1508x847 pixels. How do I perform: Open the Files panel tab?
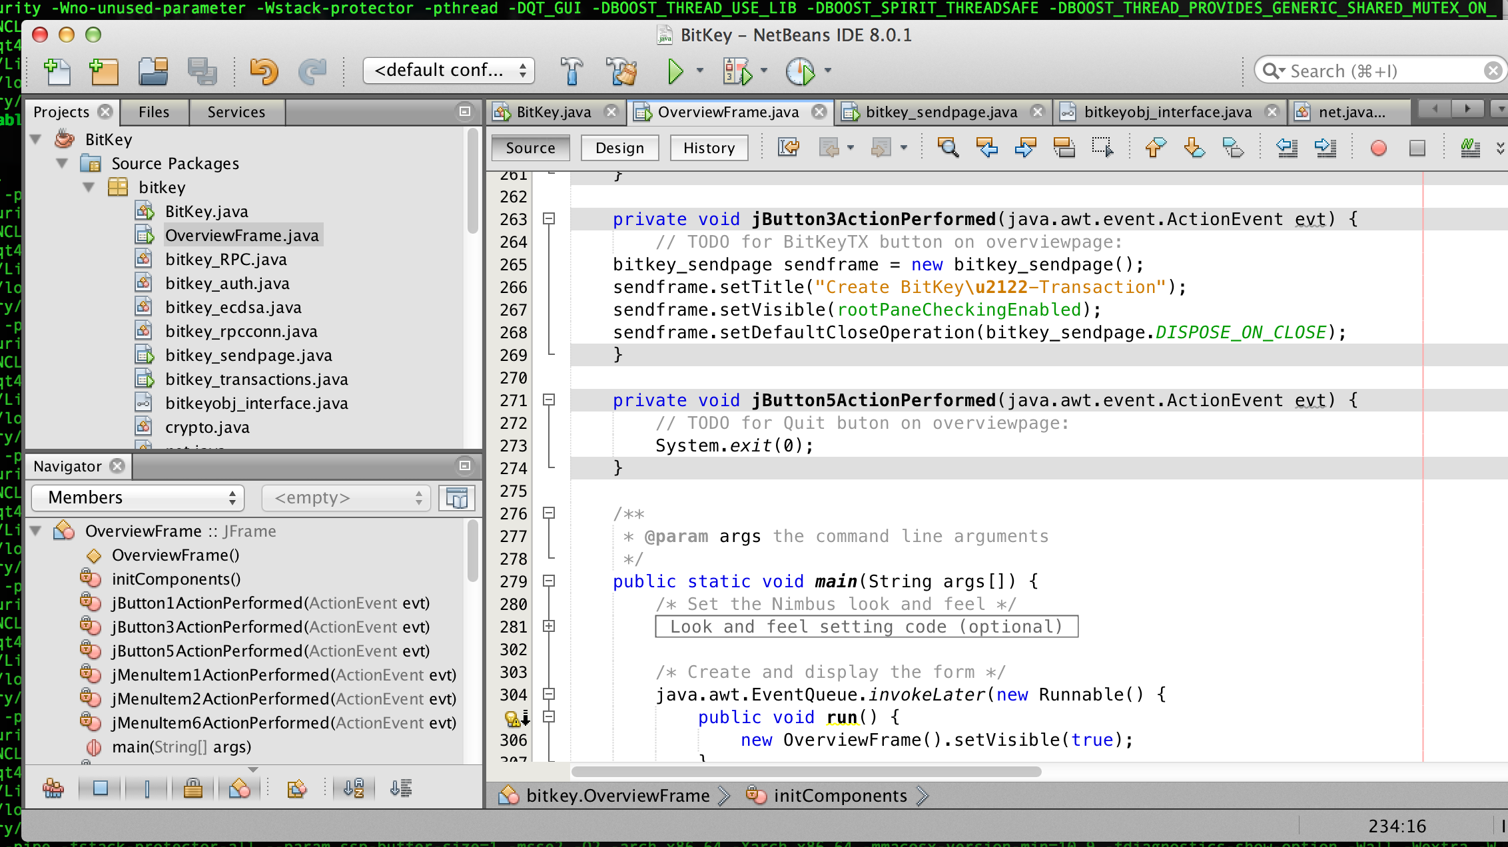pyautogui.click(x=154, y=112)
